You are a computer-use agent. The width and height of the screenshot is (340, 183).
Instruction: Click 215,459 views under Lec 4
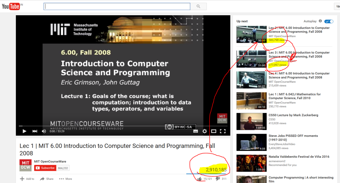coord(277,86)
